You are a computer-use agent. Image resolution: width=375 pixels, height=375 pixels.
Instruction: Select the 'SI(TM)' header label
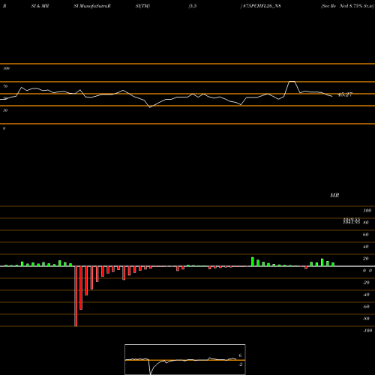tap(142, 6)
